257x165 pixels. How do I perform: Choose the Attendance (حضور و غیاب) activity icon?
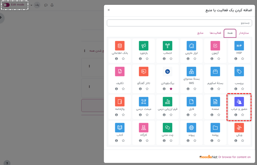239,102
